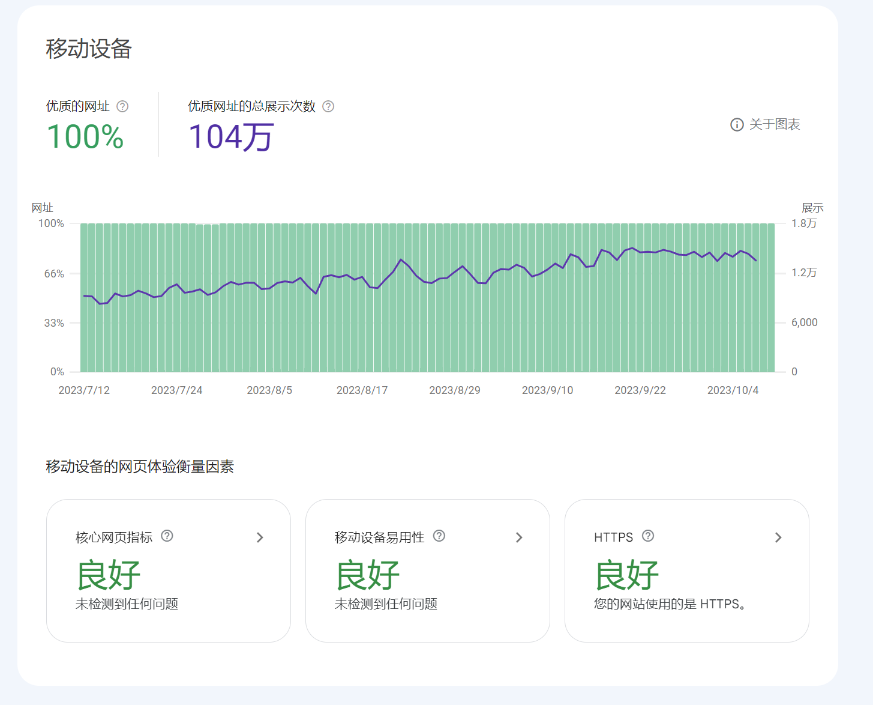Screen dimensions: 873x705
Task: Select the 良好 rating on the HTTPS card
Action: [x=626, y=575]
